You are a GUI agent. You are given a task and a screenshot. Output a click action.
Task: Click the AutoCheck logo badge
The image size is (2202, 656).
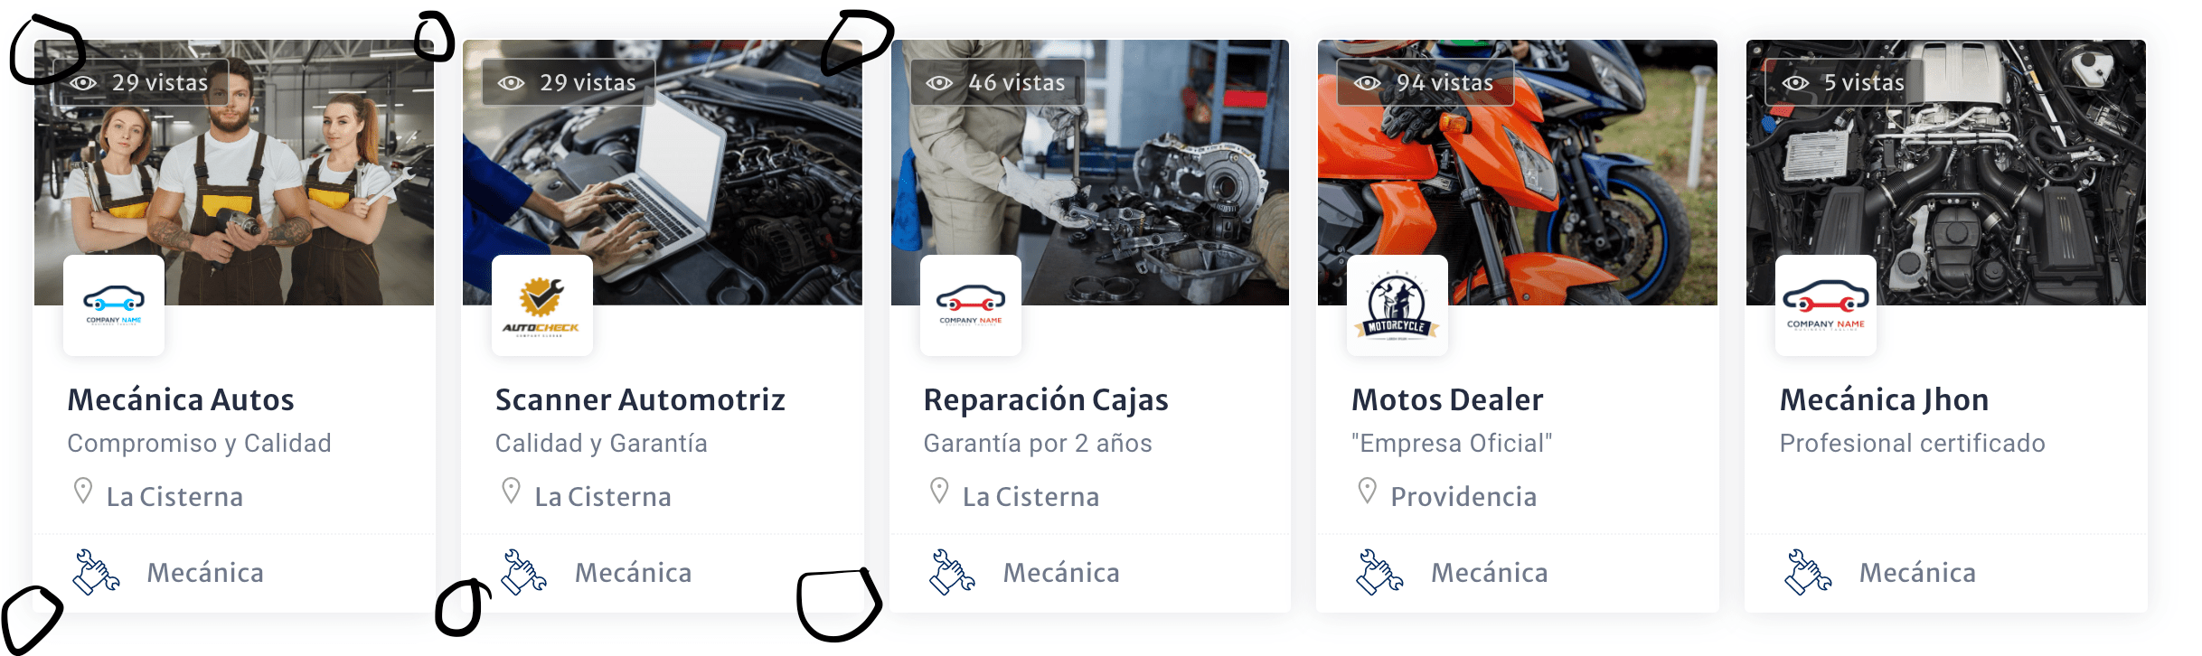(542, 305)
